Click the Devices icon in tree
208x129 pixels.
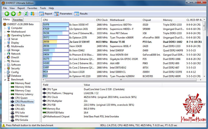[x=9, y=61]
